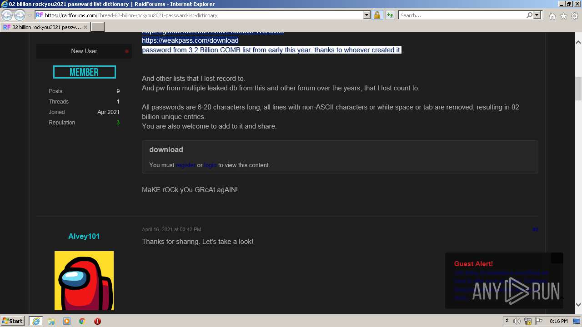View the security lock report icon
The image size is (582, 327).
377,15
